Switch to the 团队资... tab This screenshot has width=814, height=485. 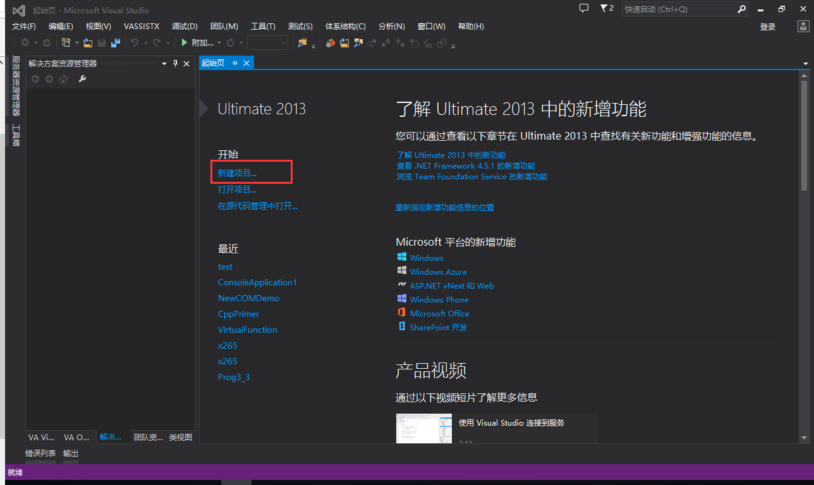tap(149, 437)
